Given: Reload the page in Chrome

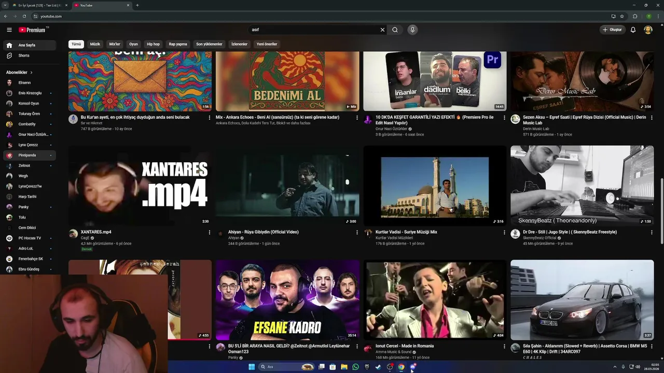Looking at the screenshot, I should coord(24,16).
